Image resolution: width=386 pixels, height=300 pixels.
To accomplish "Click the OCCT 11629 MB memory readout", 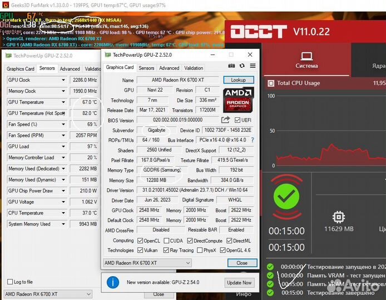I will pyautogui.click(x=339, y=229).
